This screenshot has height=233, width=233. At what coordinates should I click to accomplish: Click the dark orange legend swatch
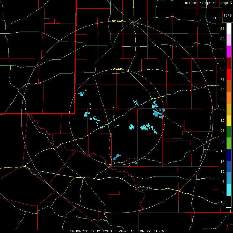point(229,86)
